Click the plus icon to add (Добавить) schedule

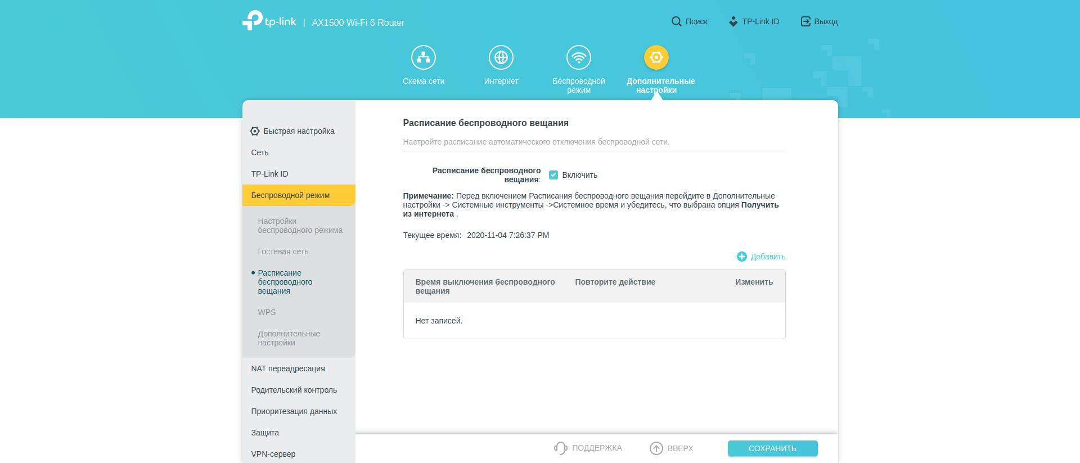point(741,257)
